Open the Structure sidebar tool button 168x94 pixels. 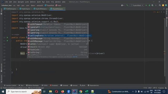(x=1, y=79)
